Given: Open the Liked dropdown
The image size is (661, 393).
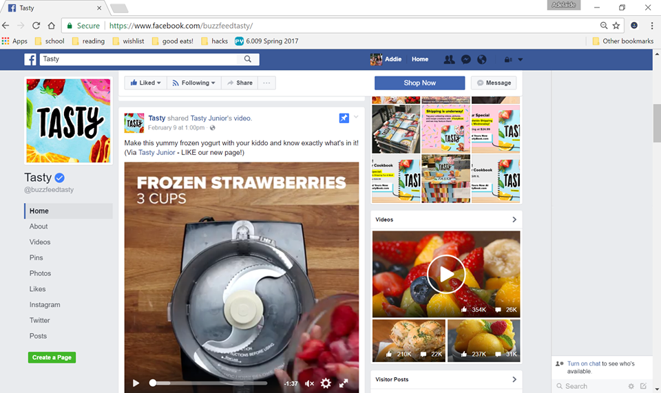Looking at the screenshot, I should coord(145,83).
